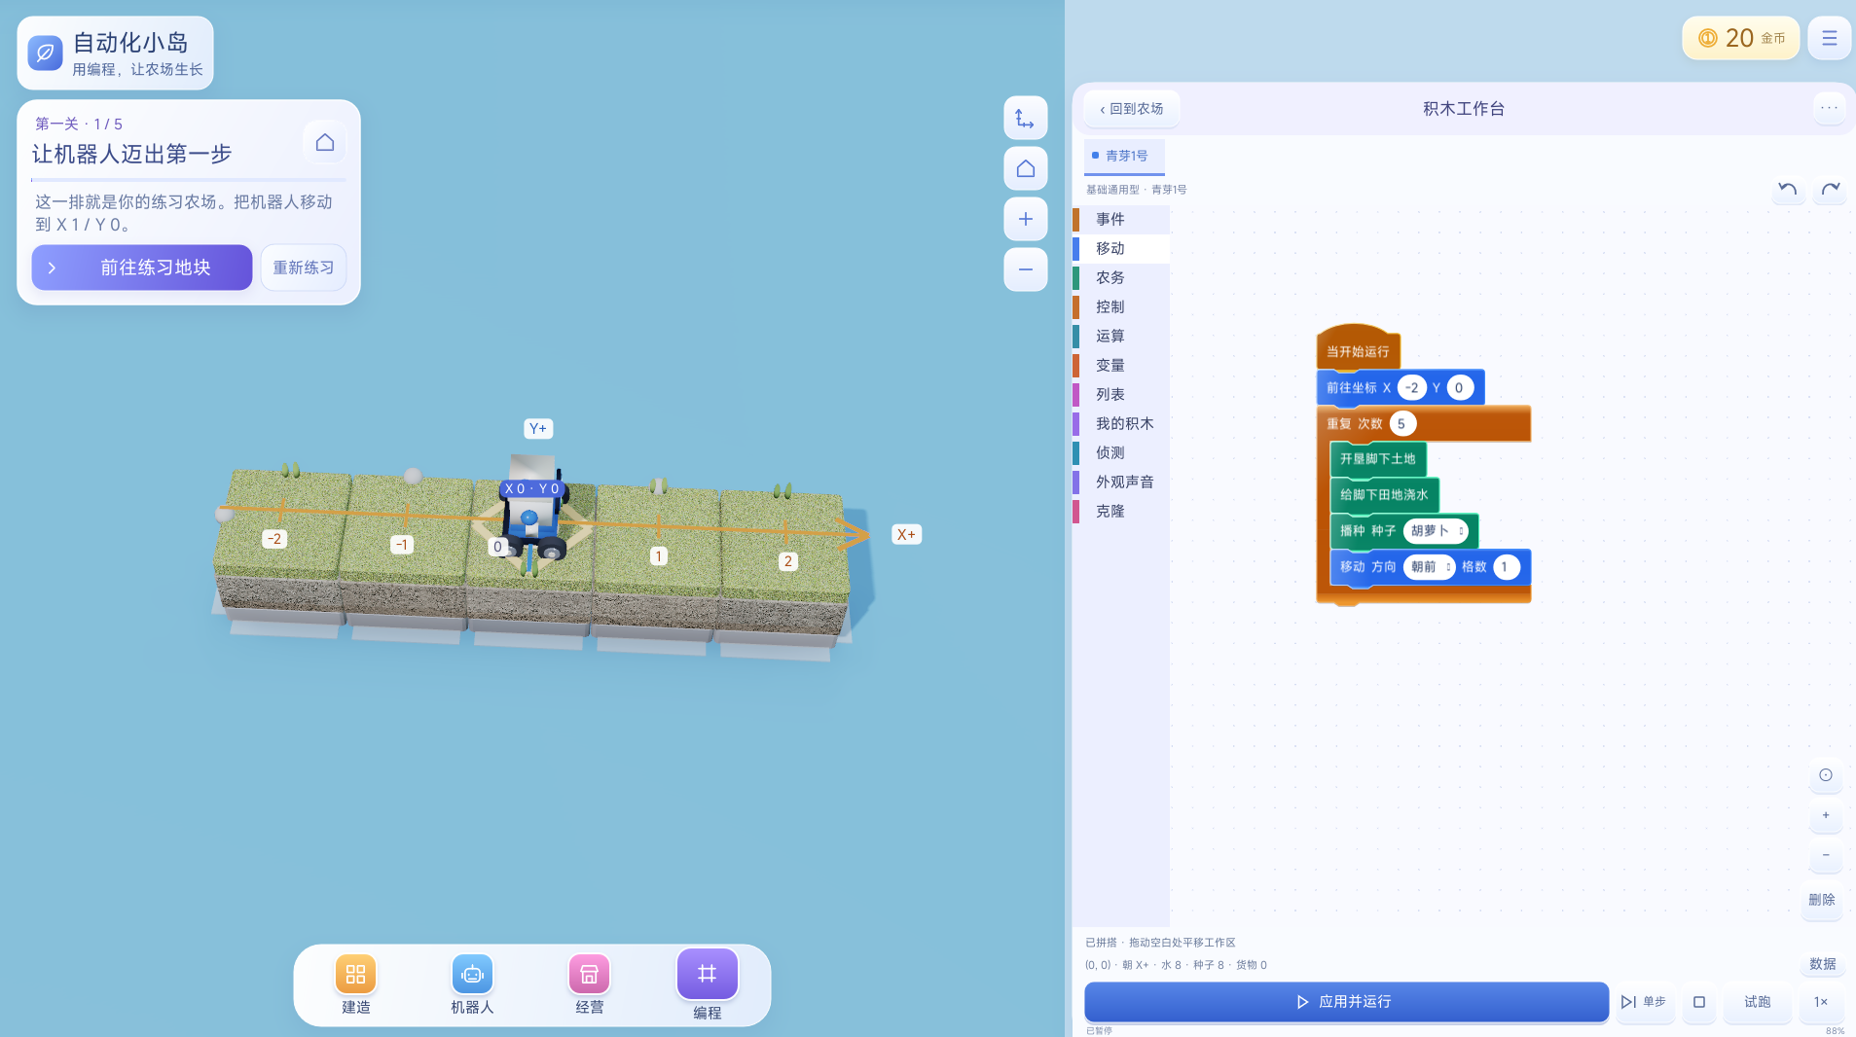
Task: Switch to the 青芽1号 robot tab
Action: coord(1124,156)
